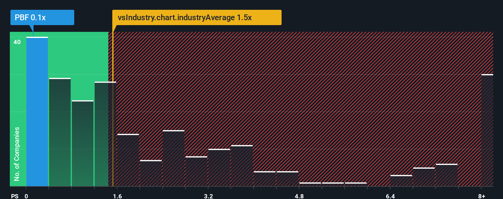The image size is (503, 199).
Task: Select the 8+ bar at far right
Action: [x=487, y=130]
